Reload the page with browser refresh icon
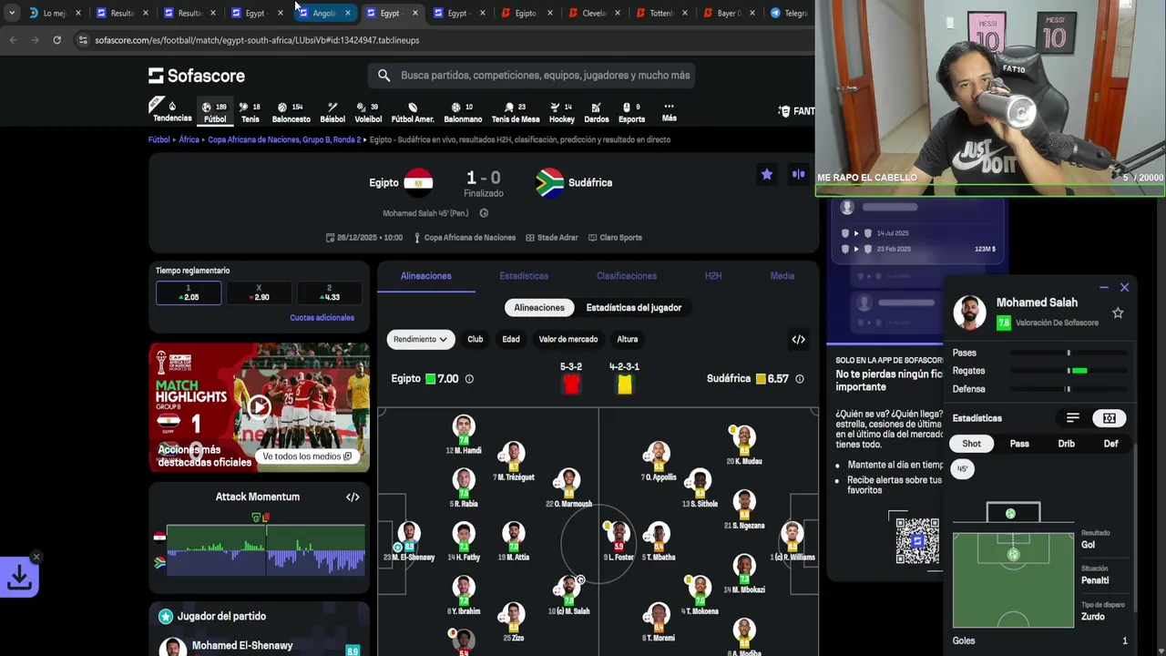 [56, 40]
